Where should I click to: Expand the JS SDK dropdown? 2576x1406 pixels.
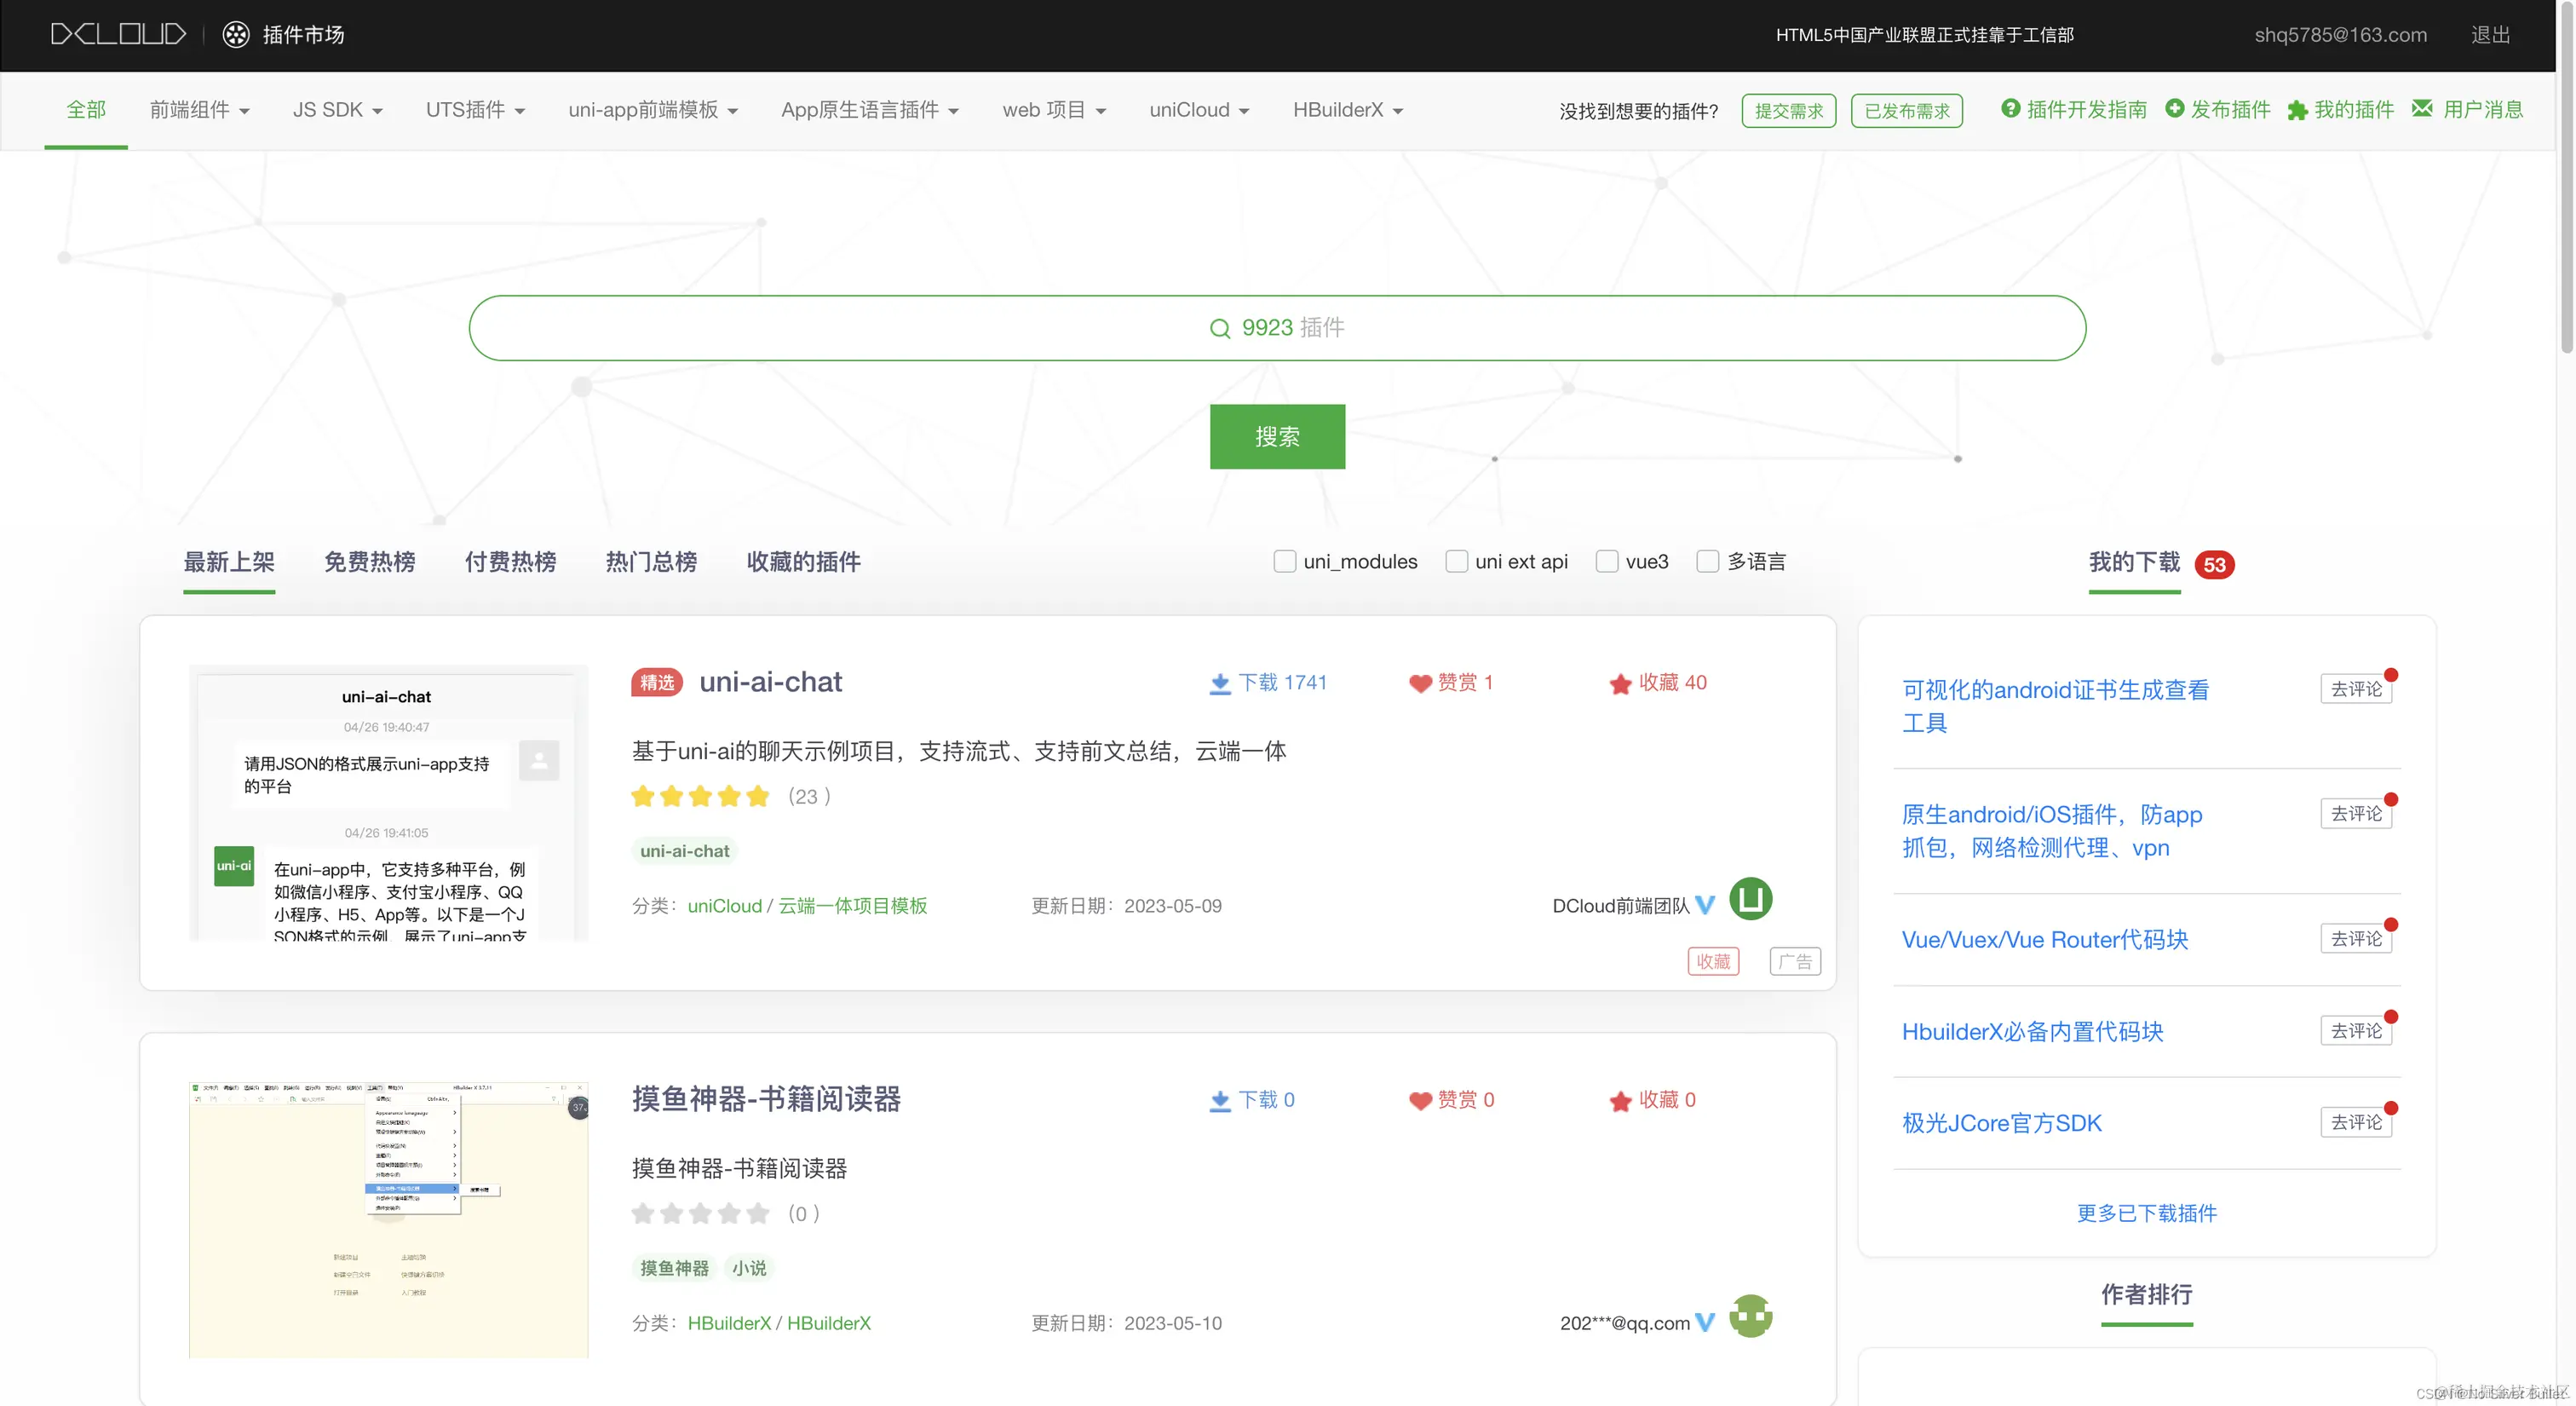(338, 110)
